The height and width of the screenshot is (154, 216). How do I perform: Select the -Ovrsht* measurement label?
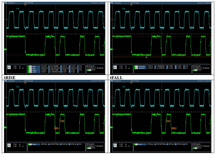[142, 68]
